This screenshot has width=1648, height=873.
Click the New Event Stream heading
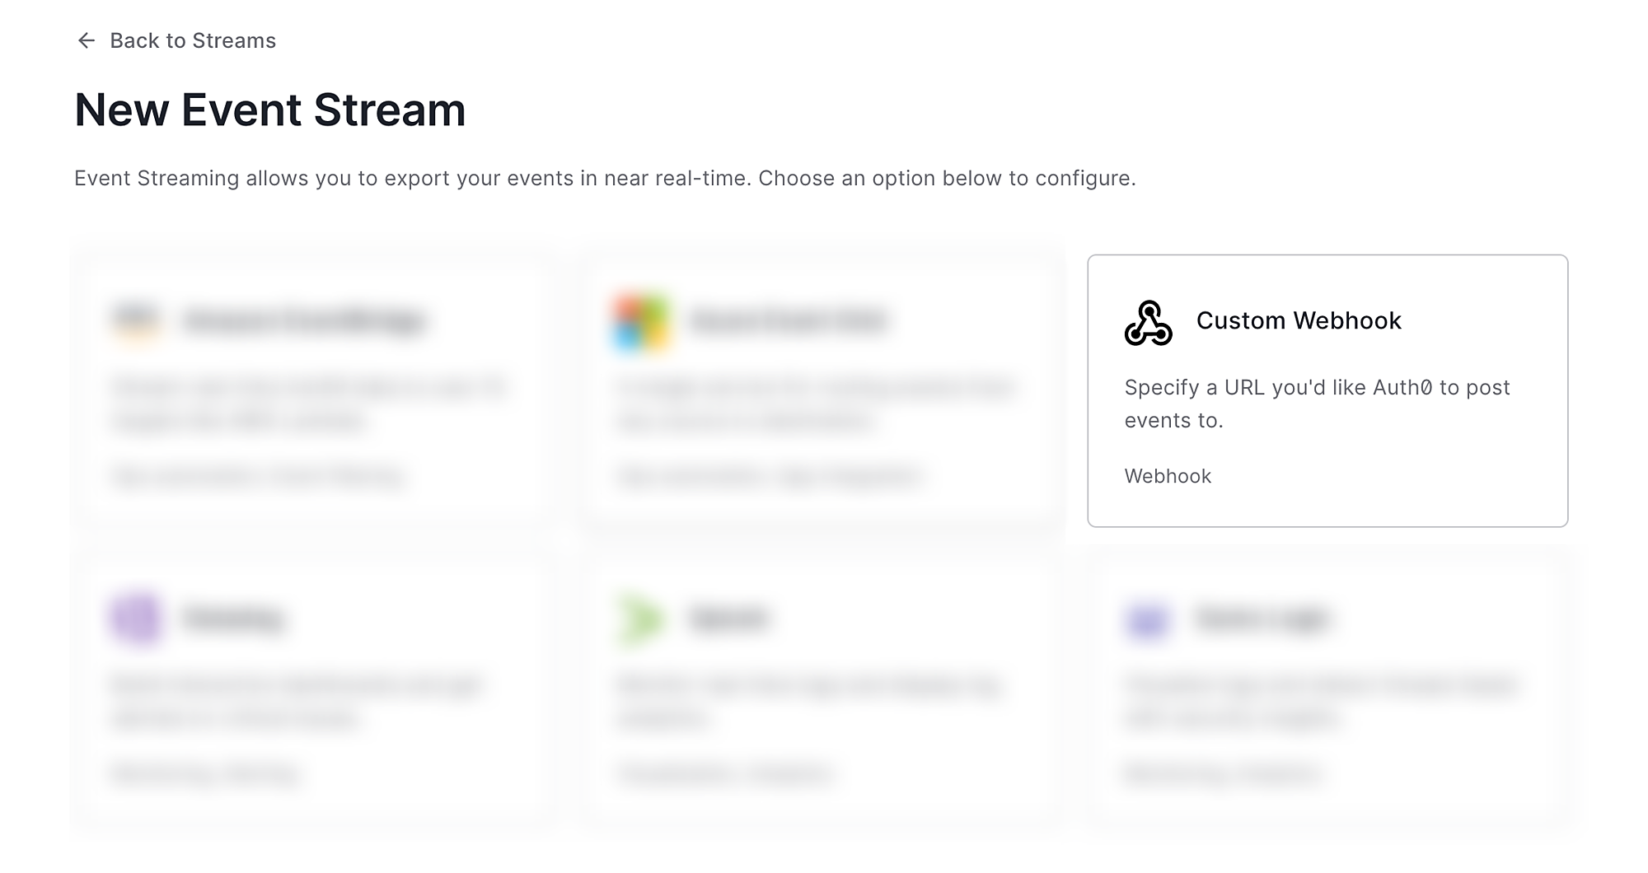pyautogui.click(x=269, y=108)
